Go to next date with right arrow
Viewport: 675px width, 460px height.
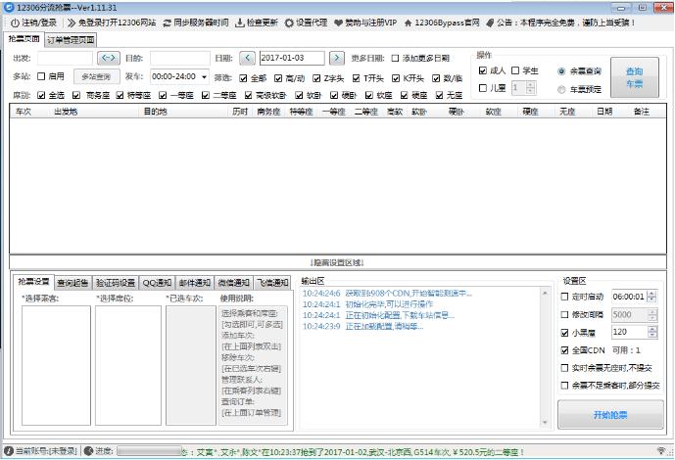coord(336,58)
